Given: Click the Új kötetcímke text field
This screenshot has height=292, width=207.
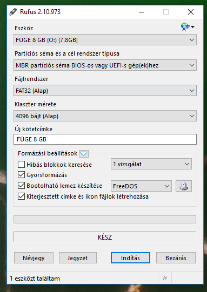Looking at the screenshot, I should pos(105,139).
